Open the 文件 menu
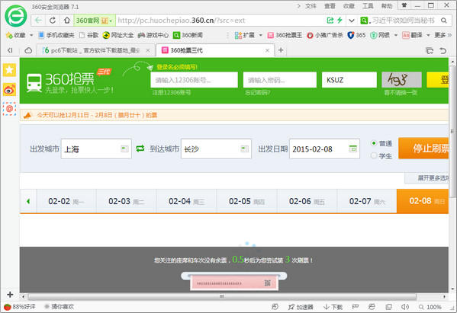 pos(311,6)
